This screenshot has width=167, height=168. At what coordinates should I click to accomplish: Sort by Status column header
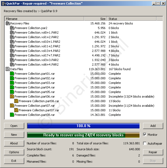(132, 19)
